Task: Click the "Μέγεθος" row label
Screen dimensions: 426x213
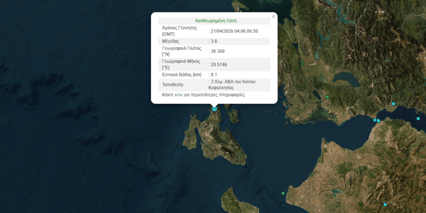Action: click(x=170, y=41)
